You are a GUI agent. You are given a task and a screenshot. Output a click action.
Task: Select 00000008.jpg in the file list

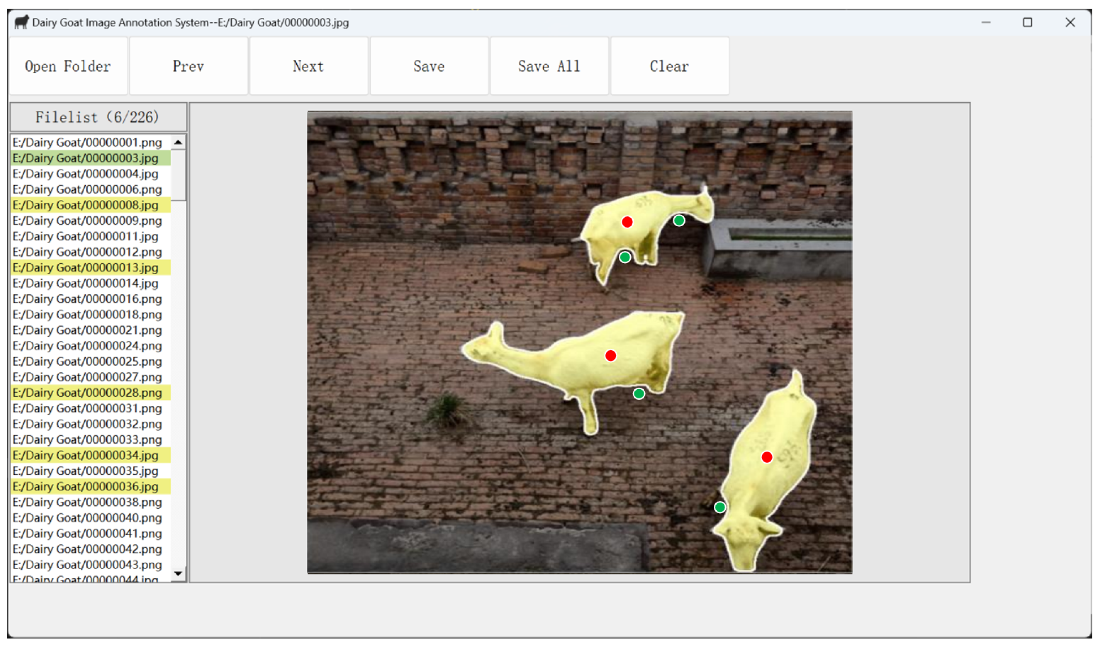pos(86,205)
